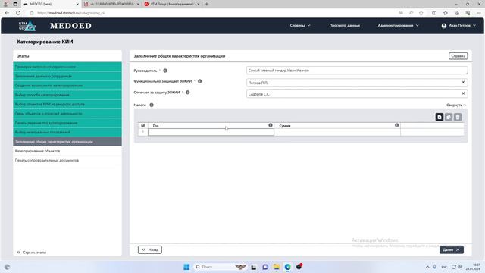Screen dimensions: 485x273
Task: Select stage Выбор неактуальных показателей
Action: coord(67,132)
